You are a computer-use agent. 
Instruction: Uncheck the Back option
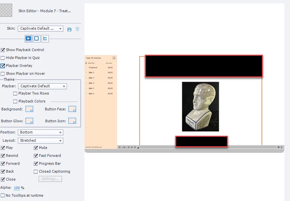coord(3,172)
